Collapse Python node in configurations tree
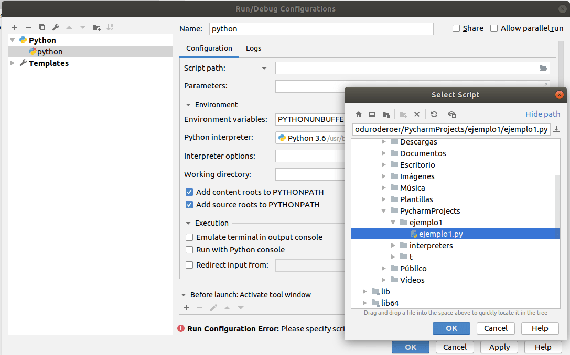 pyautogui.click(x=13, y=40)
